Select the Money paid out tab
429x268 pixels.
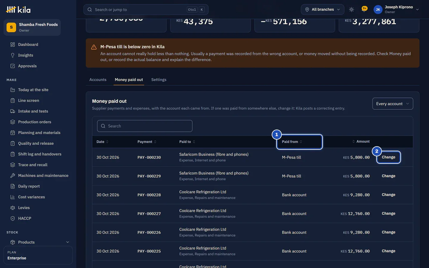click(129, 80)
